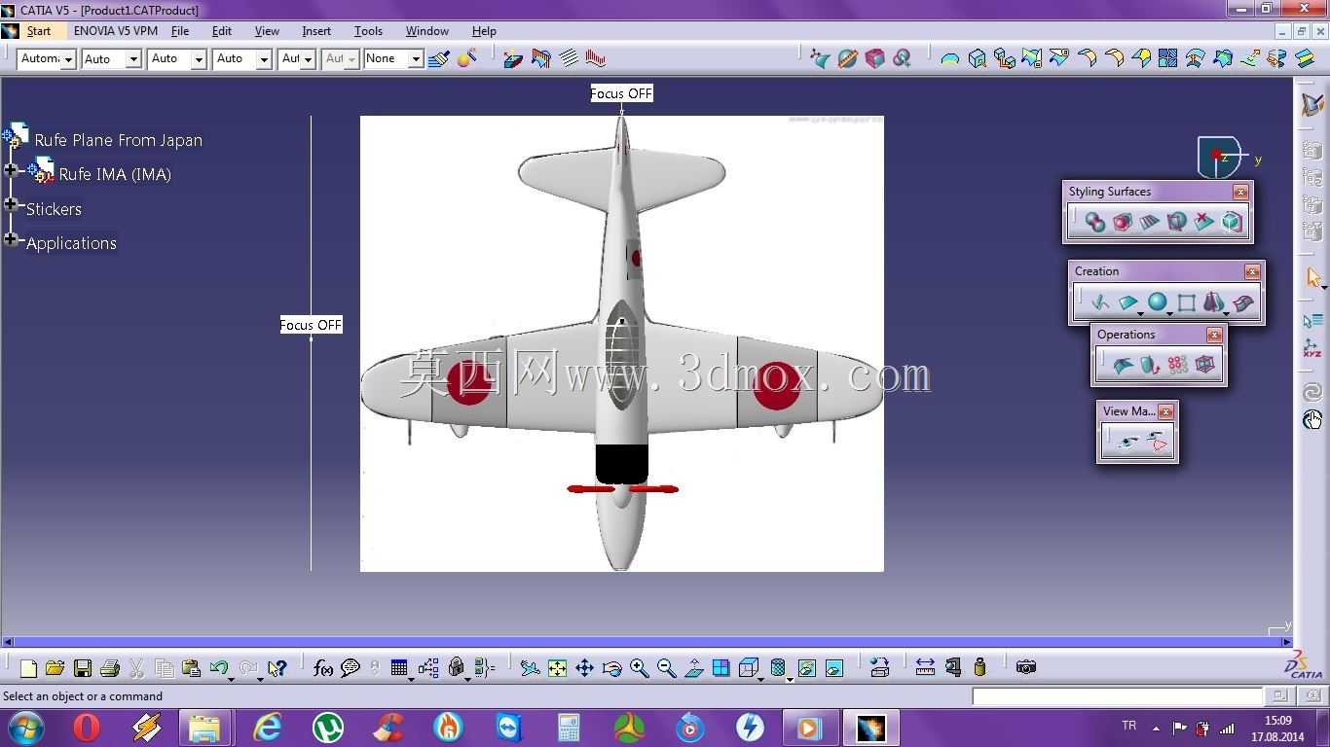Expand the Rufe IMA (IMA) tree node
Screen dimensions: 1330x747
pyautogui.click(x=11, y=170)
